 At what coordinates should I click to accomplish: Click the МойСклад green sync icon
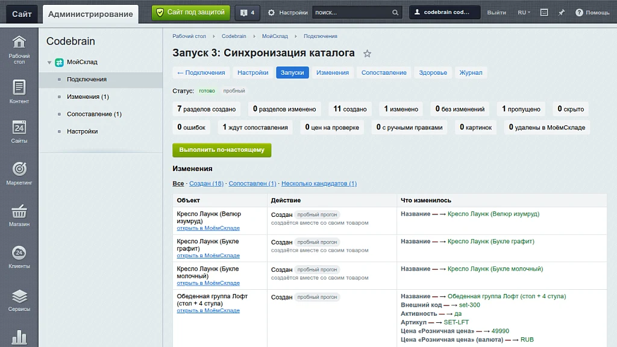60,62
